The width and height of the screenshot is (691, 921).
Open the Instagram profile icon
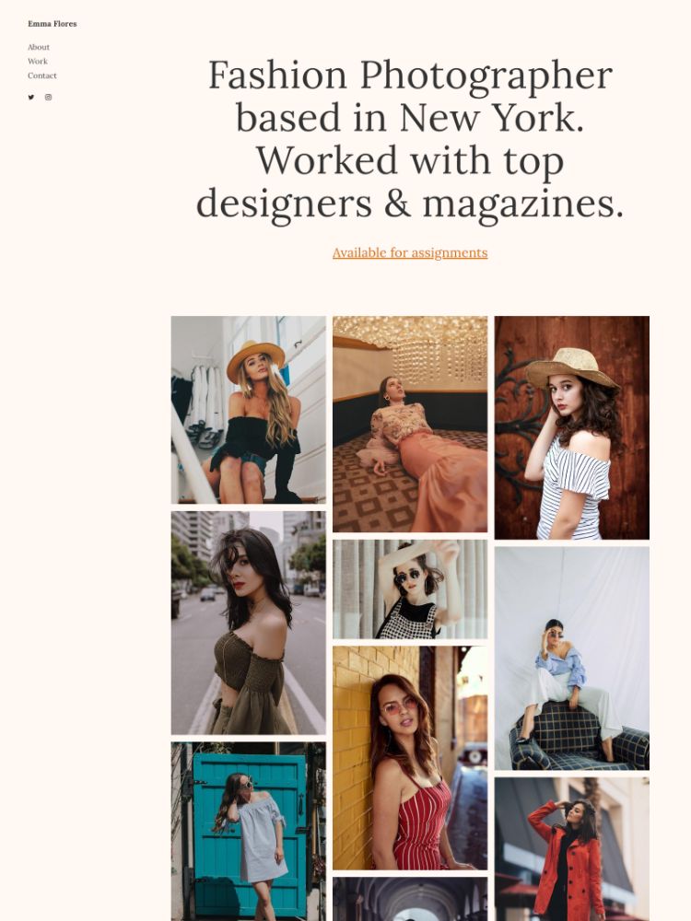48,98
